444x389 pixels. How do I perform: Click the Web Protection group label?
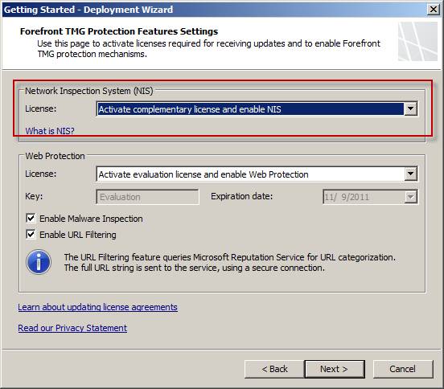pyautogui.click(x=55, y=156)
